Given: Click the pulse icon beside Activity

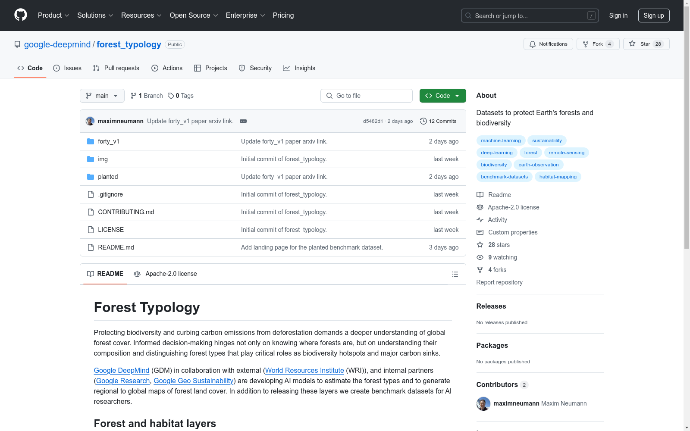Looking at the screenshot, I should pos(480,220).
